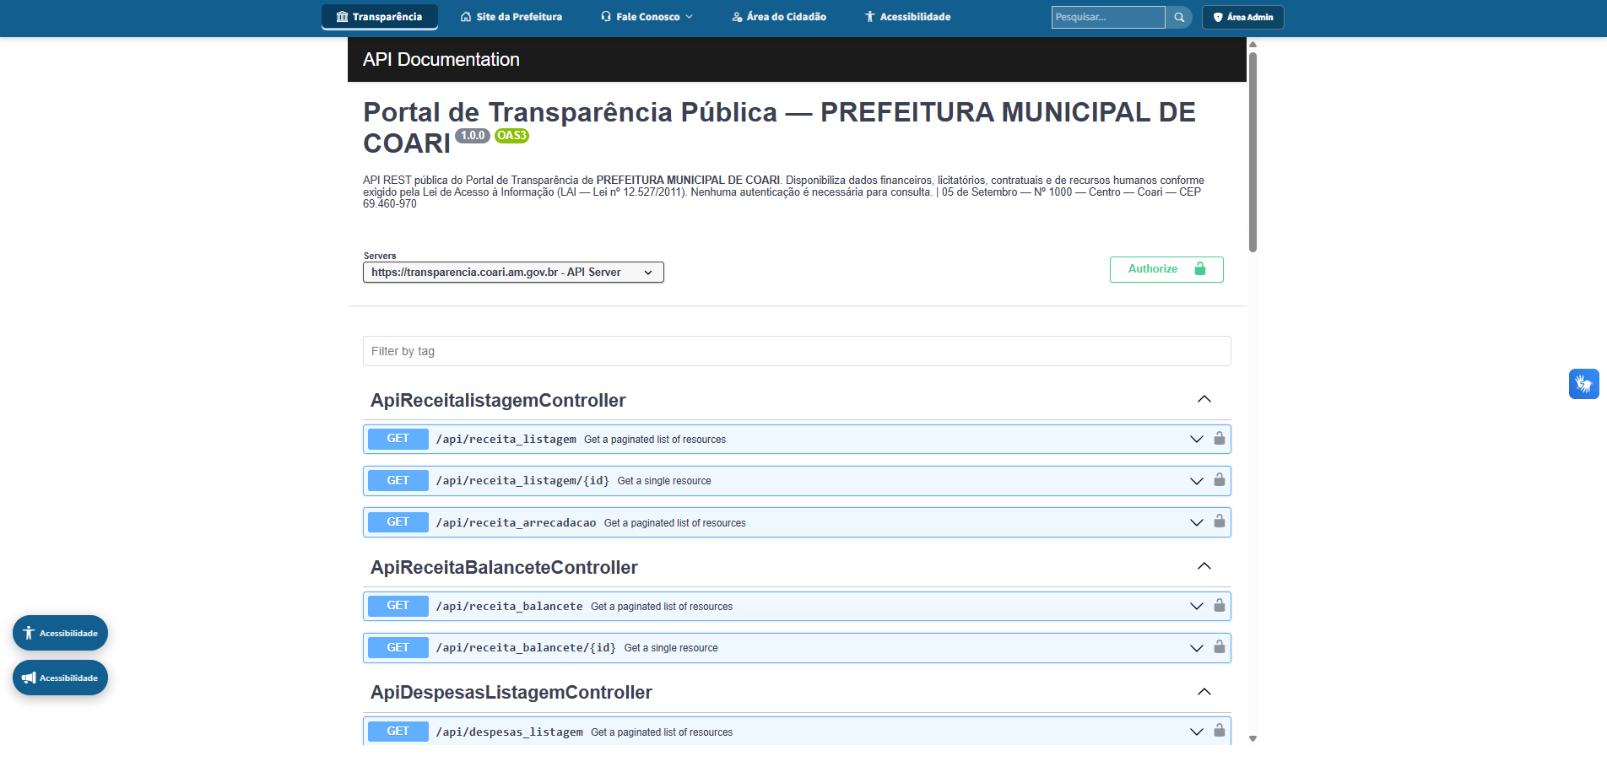Click GET badge for /api/receita_listagem

tap(398, 439)
